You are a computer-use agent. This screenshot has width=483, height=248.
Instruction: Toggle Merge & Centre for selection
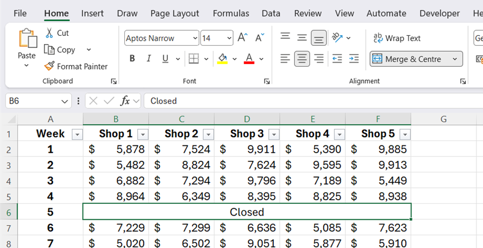click(x=410, y=59)
